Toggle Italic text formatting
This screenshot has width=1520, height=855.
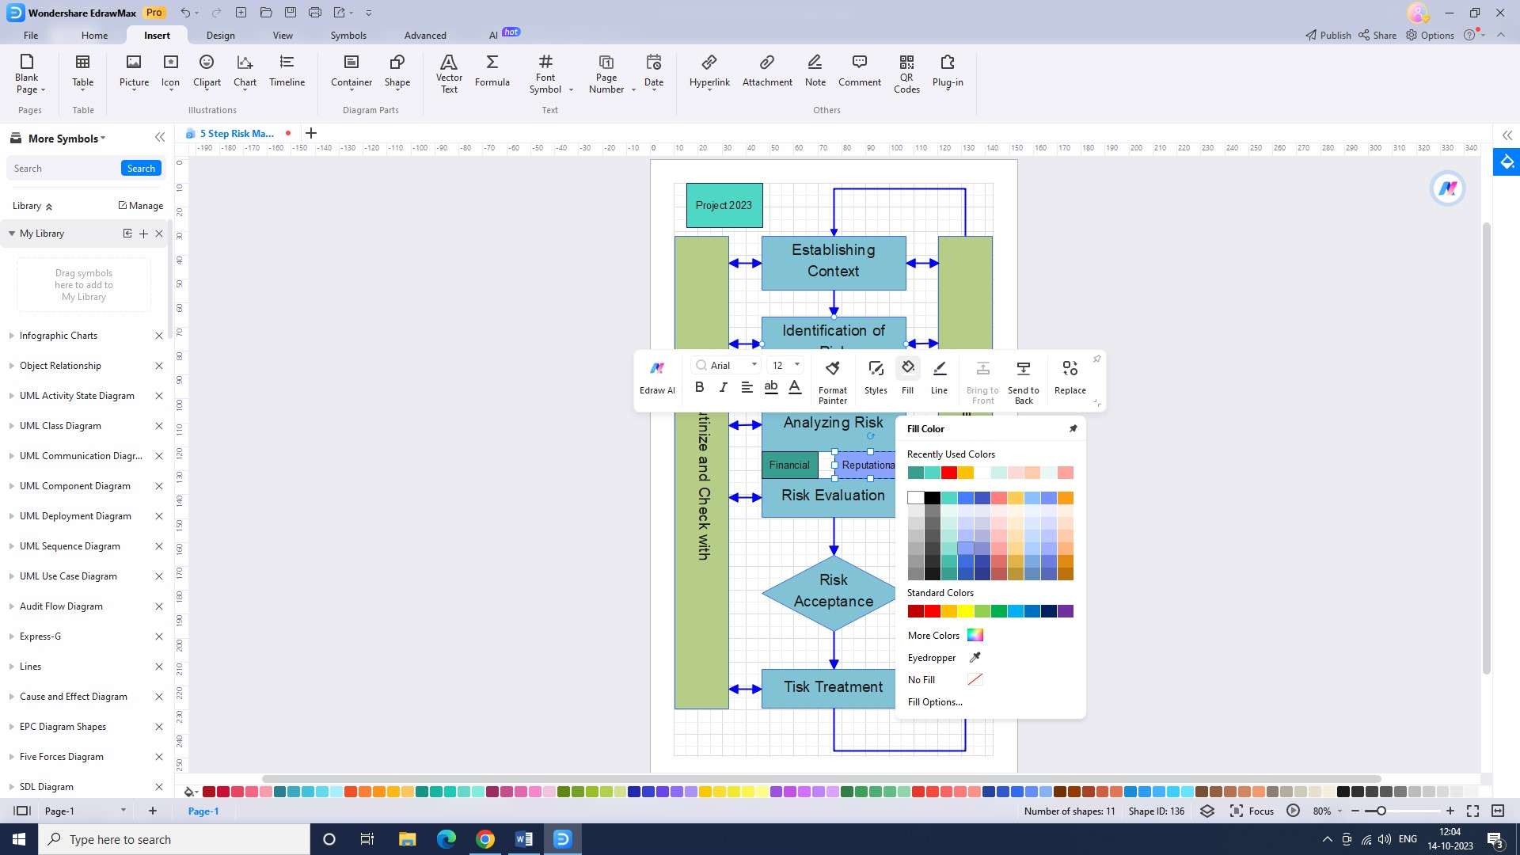tap(723, 387)
